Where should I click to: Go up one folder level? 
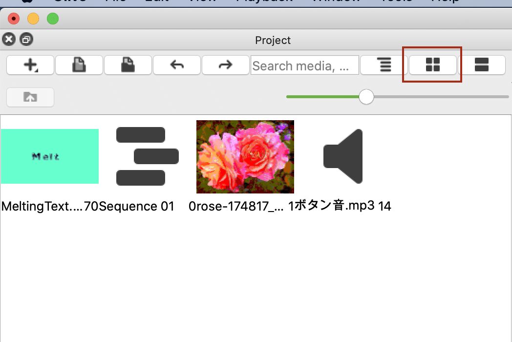(30, 97)
